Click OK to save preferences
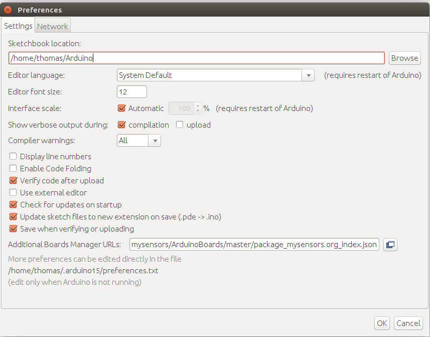 pyautogui.click(x=382, y=323)
